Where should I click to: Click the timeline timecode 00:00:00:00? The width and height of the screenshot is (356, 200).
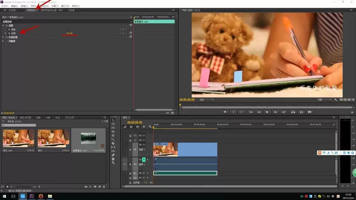point(135,123)
